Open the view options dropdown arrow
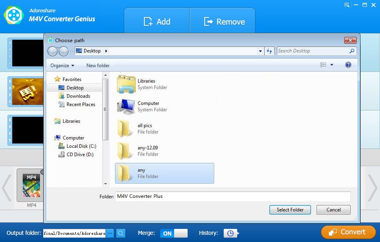The height and width of the screenshot is (242, 380). click(x=332, y=65)
